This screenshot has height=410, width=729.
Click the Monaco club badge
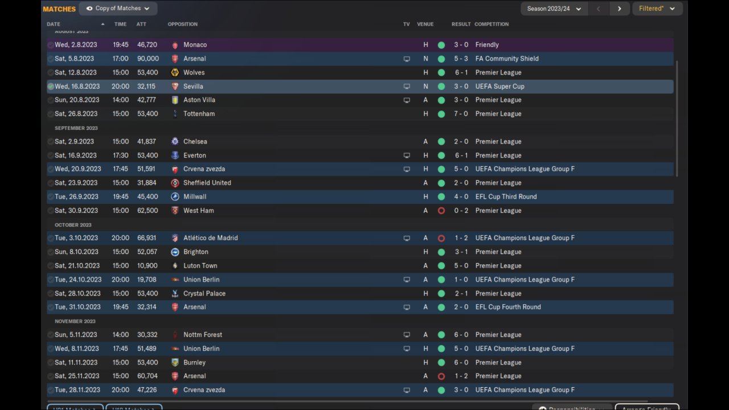click(x=175, y=45)
